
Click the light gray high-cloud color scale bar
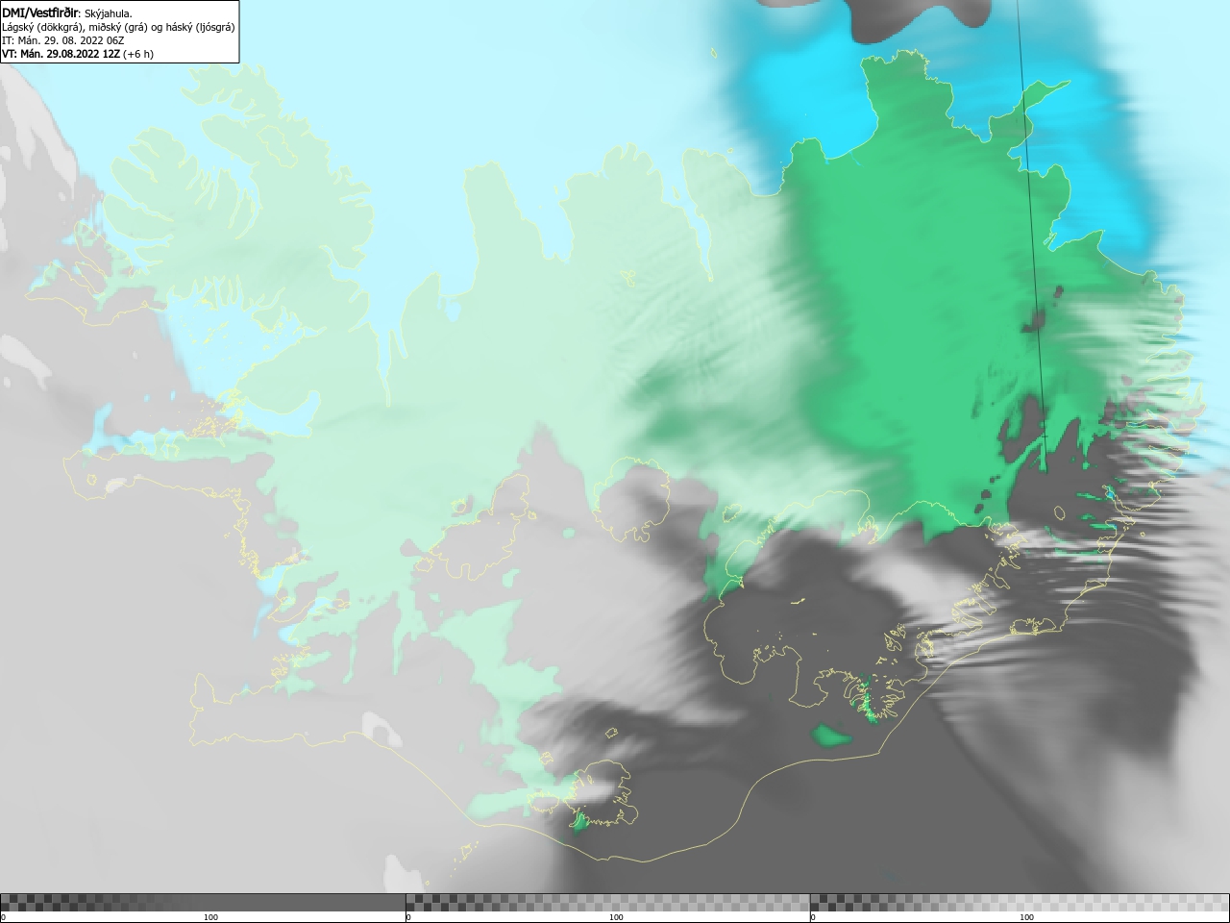[x=1020, y=903]
